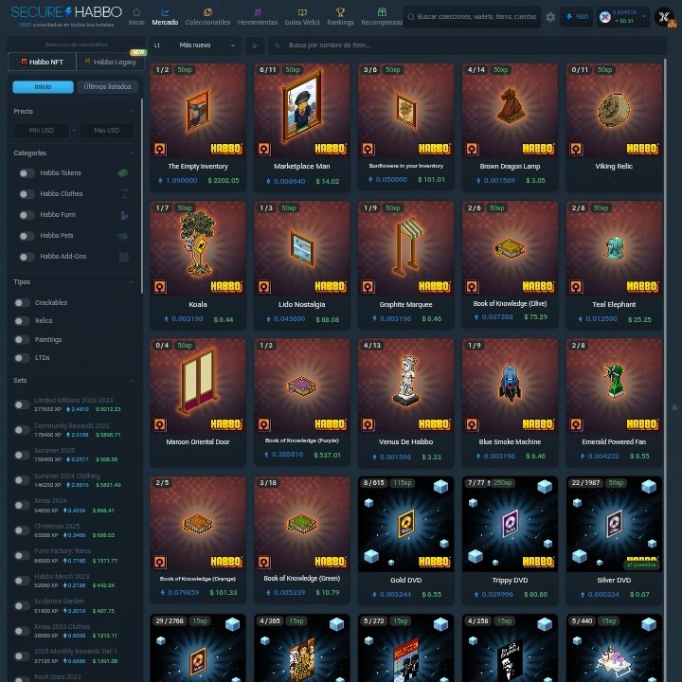682x682 pixels.
Task: Click the search magnifier in top bar
Action: point(410,17)
